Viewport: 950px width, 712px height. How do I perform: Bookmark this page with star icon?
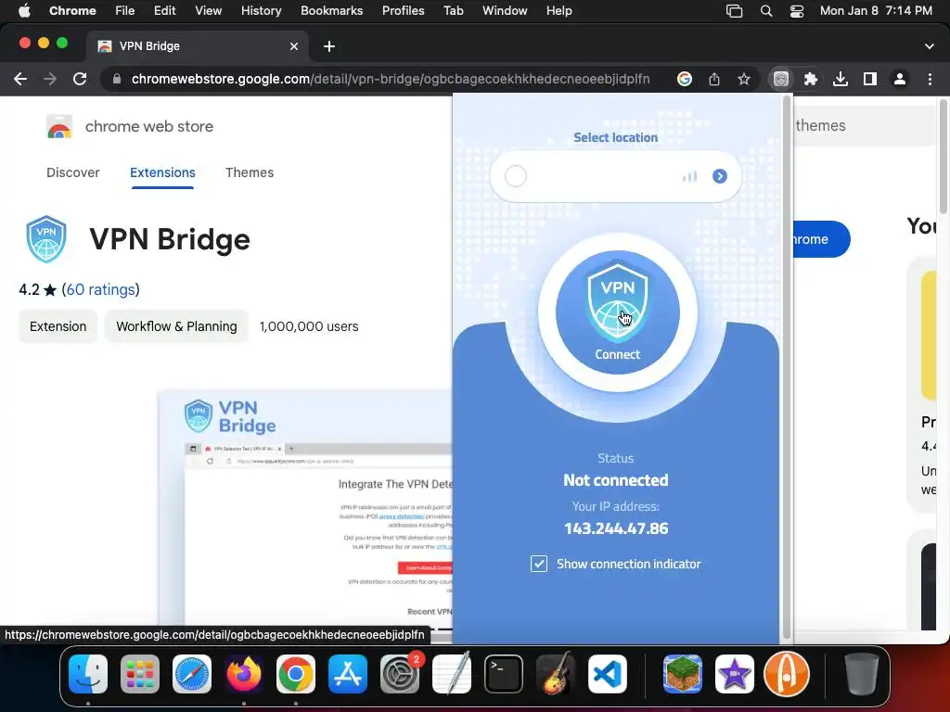[x=744, y=79]
